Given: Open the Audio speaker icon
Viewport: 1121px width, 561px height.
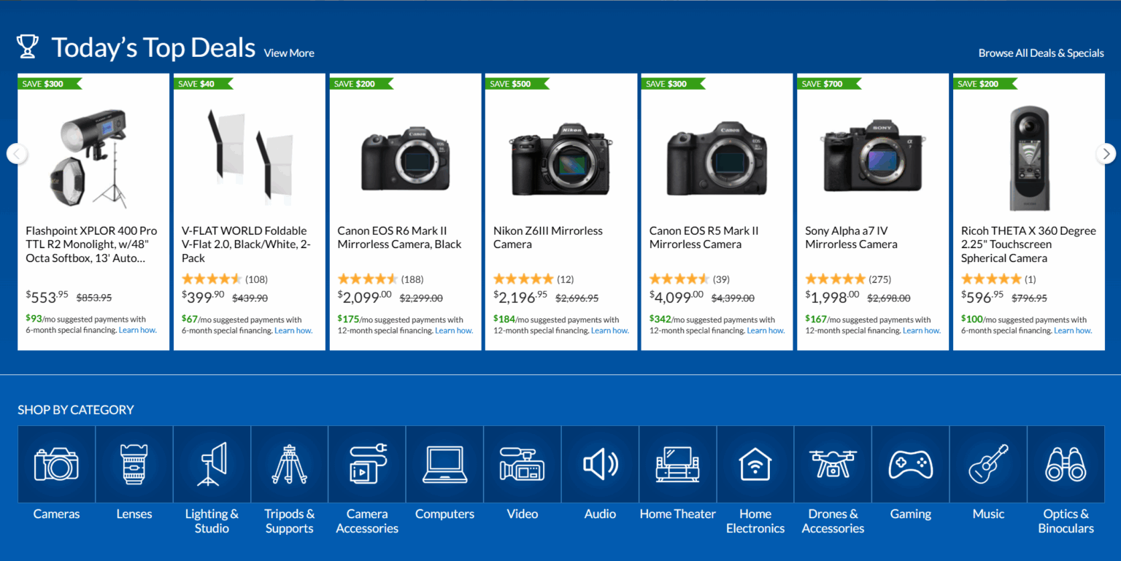Looking at the screenshot, I should point(600,465).
